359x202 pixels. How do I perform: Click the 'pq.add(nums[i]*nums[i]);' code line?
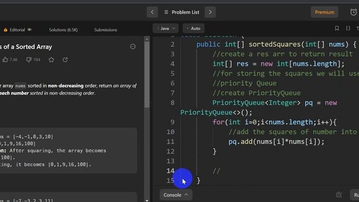277,142
